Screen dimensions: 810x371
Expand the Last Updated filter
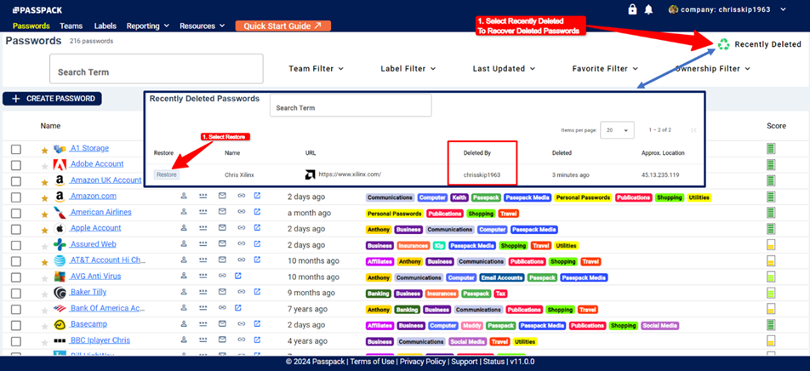click(x=504, y=68)
